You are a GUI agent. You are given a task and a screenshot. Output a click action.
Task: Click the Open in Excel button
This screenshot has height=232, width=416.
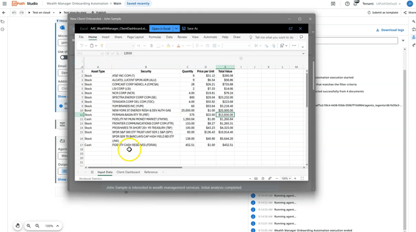point(161,28)
